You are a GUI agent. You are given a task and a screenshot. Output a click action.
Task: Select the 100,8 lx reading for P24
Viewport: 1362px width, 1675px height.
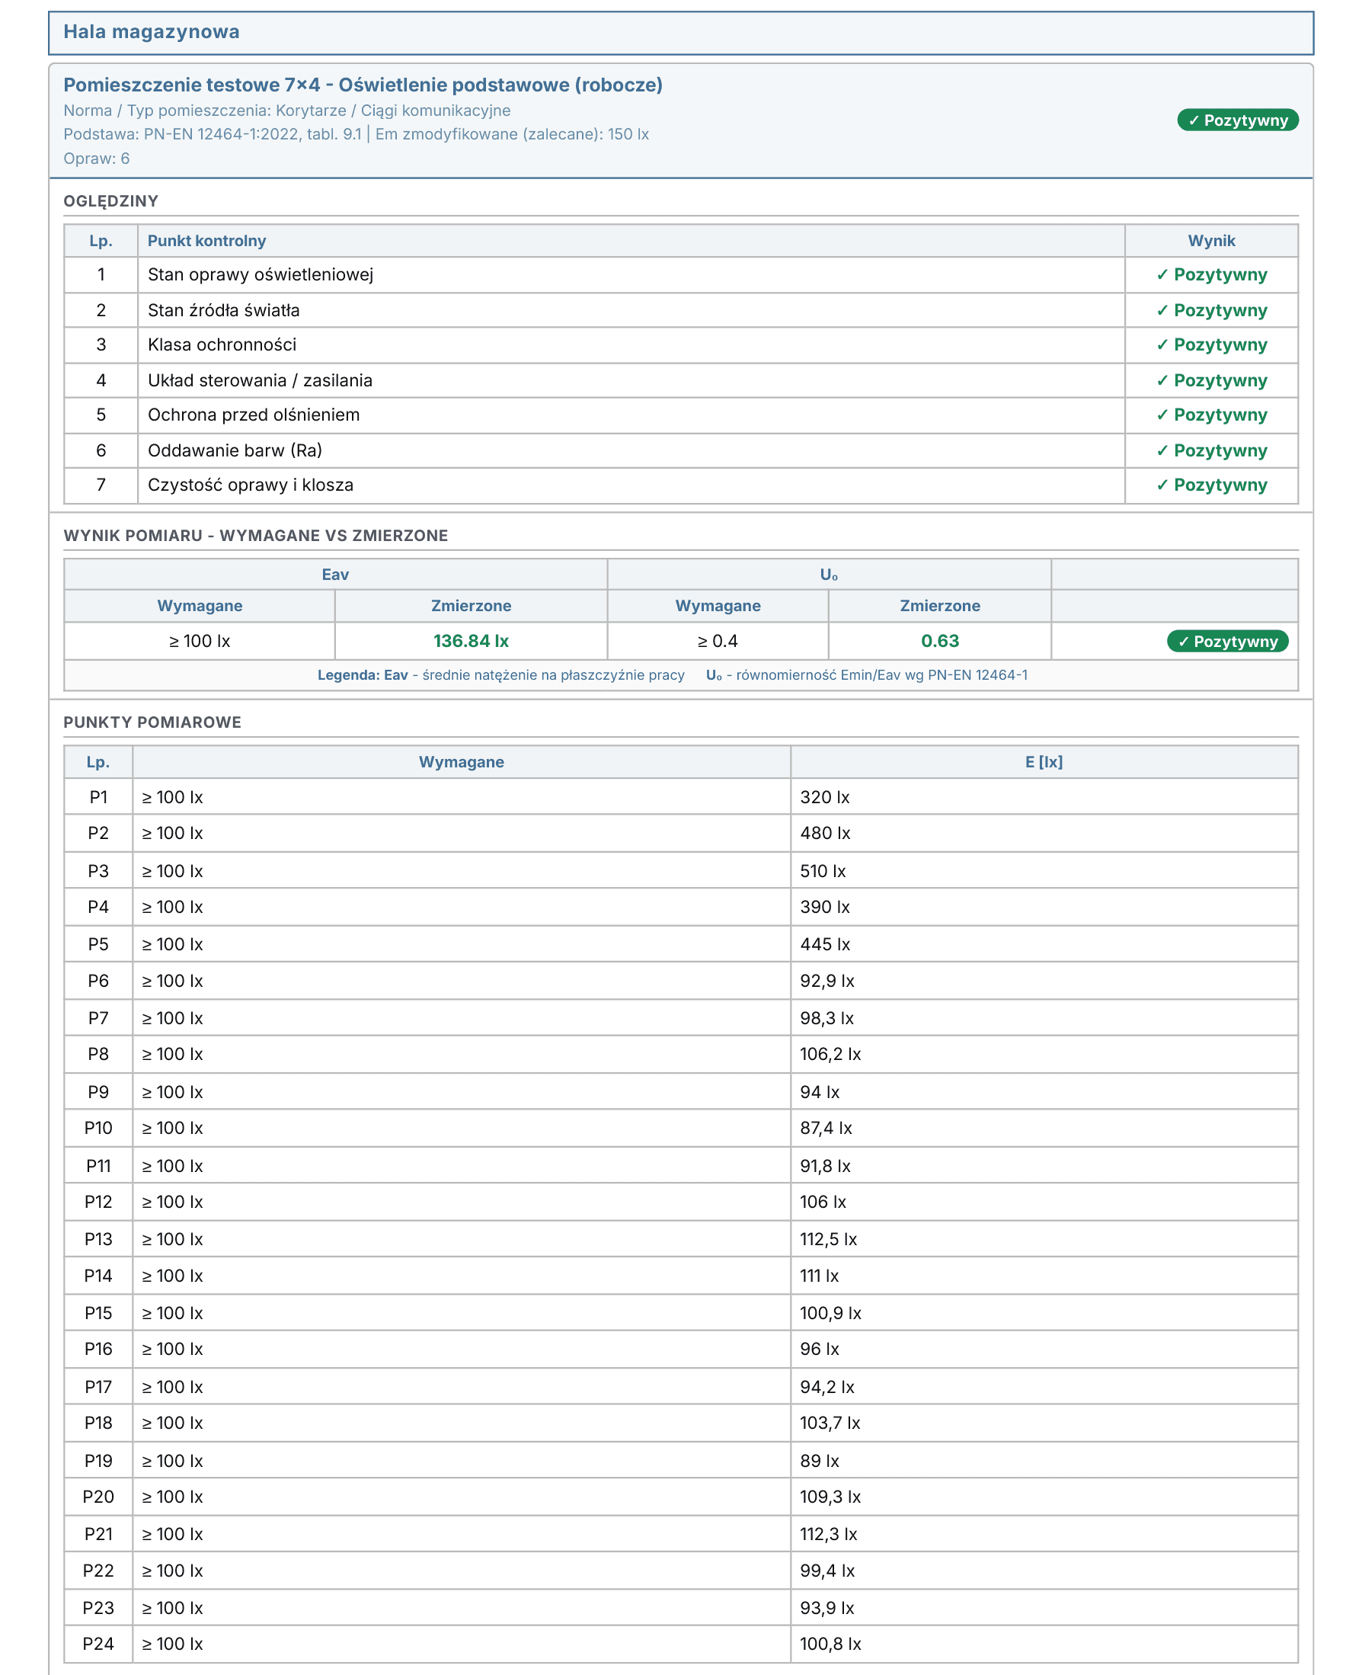pyautogui.click(x=830, y=1644)
